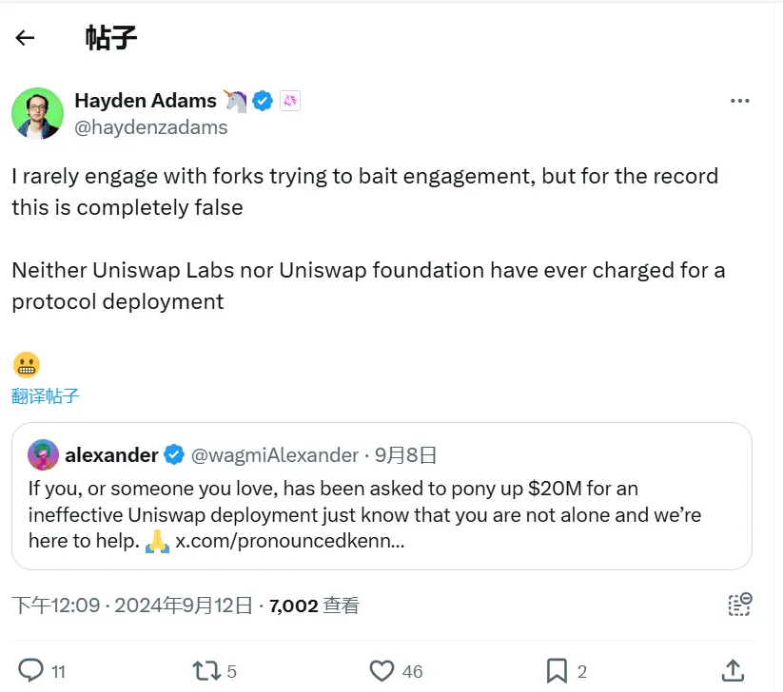
Task: Open the @haydenzadams handle link
Action: tap(150, 127)
